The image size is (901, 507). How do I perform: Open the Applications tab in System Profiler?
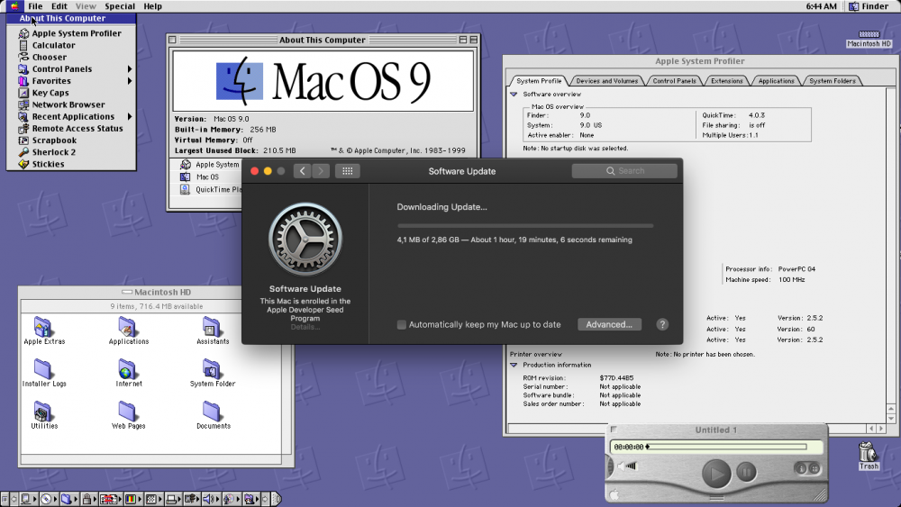776,81
